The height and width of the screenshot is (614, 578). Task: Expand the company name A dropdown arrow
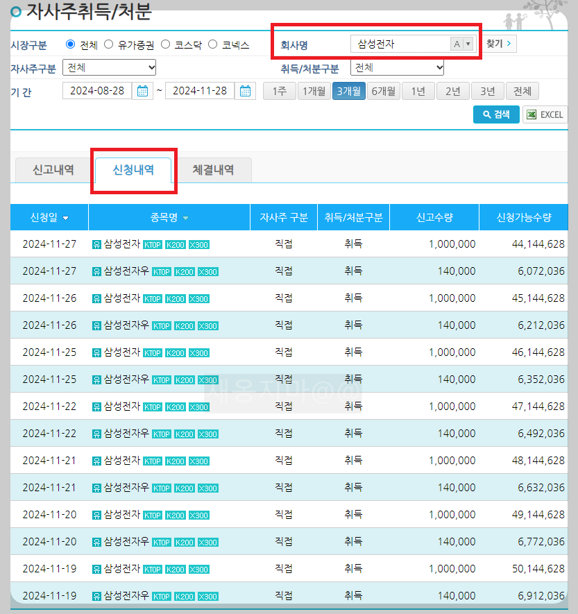(468, 44)
